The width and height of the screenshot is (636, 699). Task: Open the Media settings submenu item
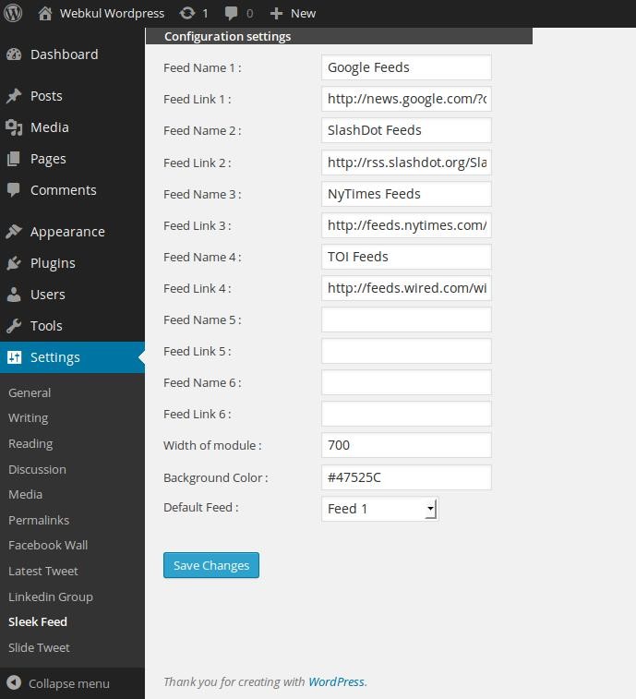pos(26,494)
